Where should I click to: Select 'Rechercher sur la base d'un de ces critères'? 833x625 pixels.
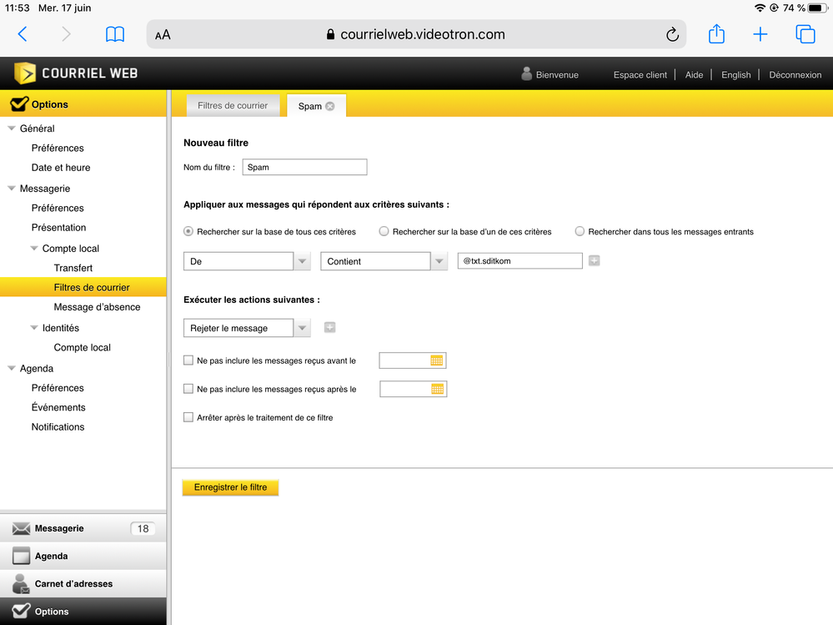(x=384, y=231)
